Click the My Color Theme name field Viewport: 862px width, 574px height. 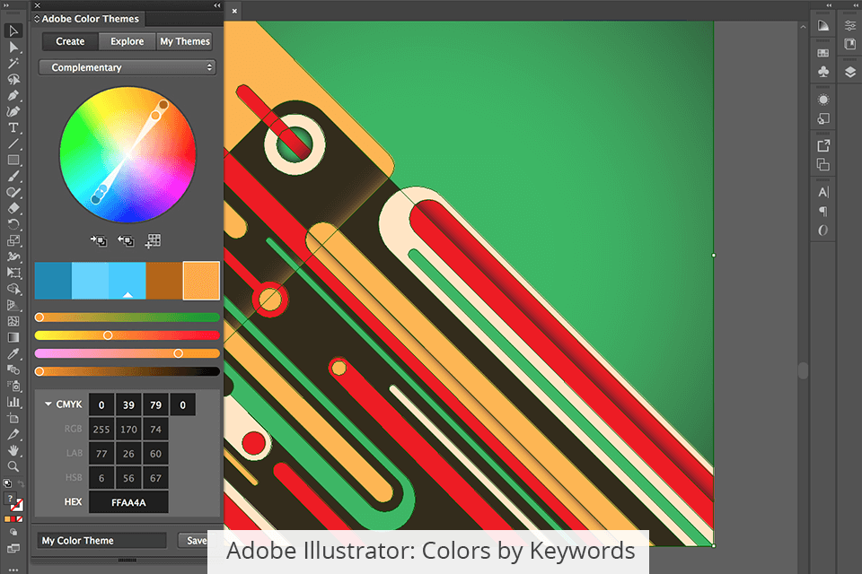click(101, 541)
